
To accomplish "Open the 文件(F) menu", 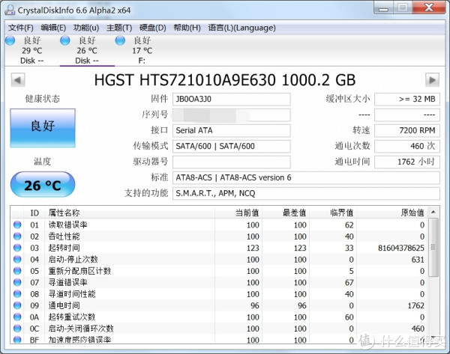I will click(22, 28).
